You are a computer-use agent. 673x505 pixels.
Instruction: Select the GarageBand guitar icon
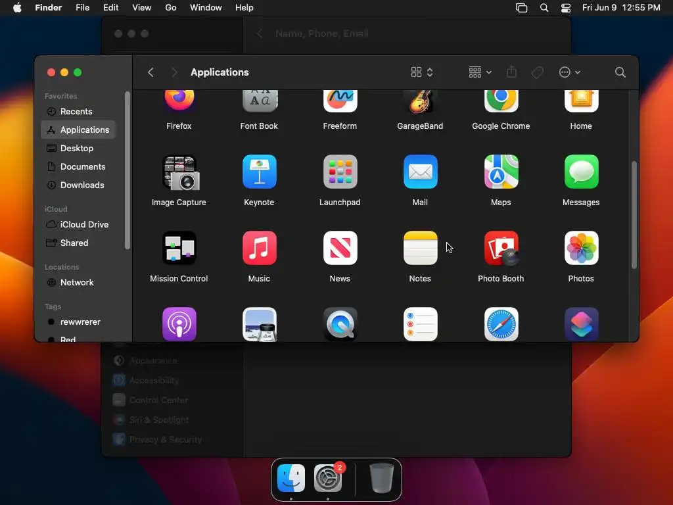pyautogui.click(x=420, y=101)
